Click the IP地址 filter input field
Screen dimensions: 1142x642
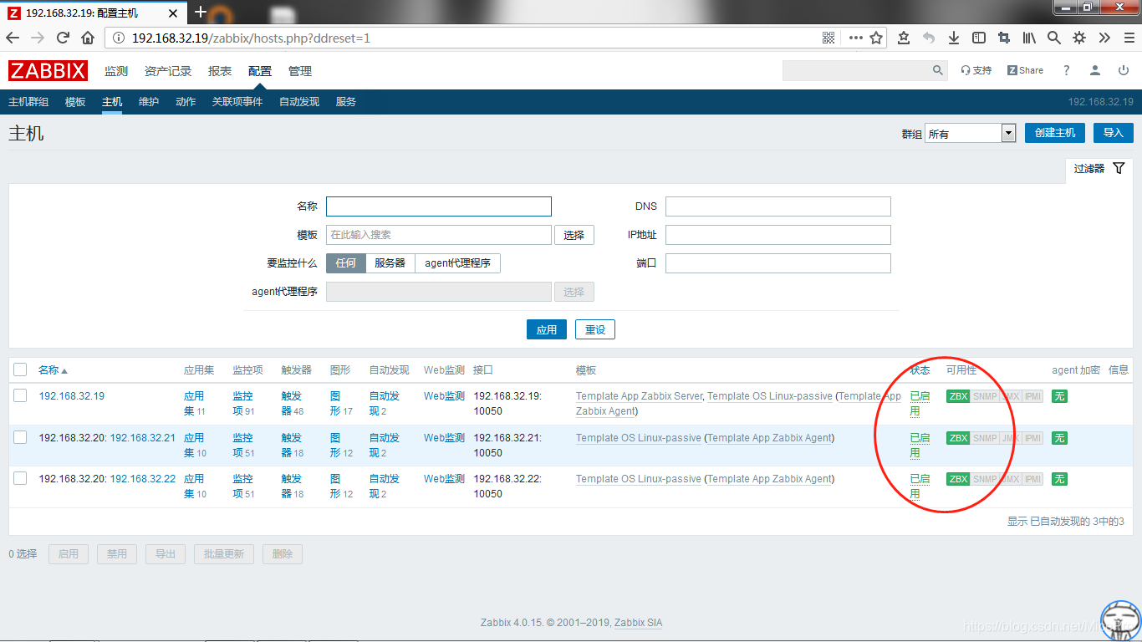pos(778,235)
